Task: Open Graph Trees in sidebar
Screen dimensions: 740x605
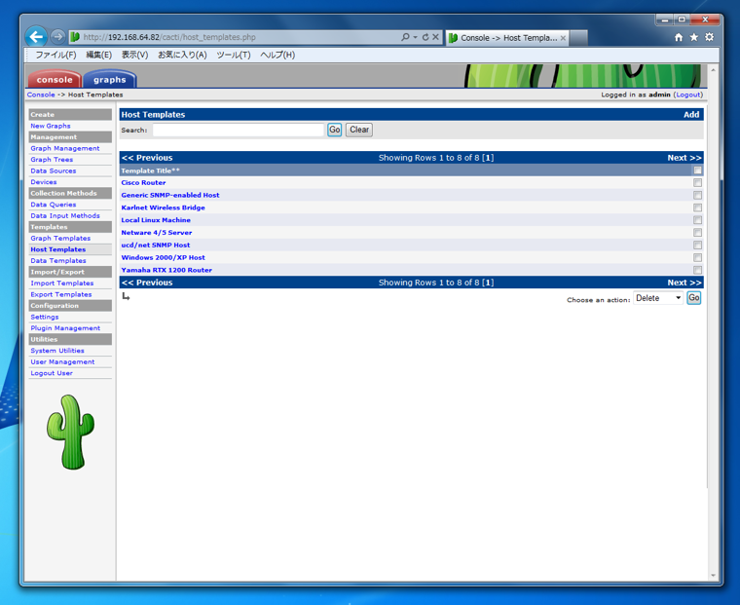Action: [x=52, y=160]
